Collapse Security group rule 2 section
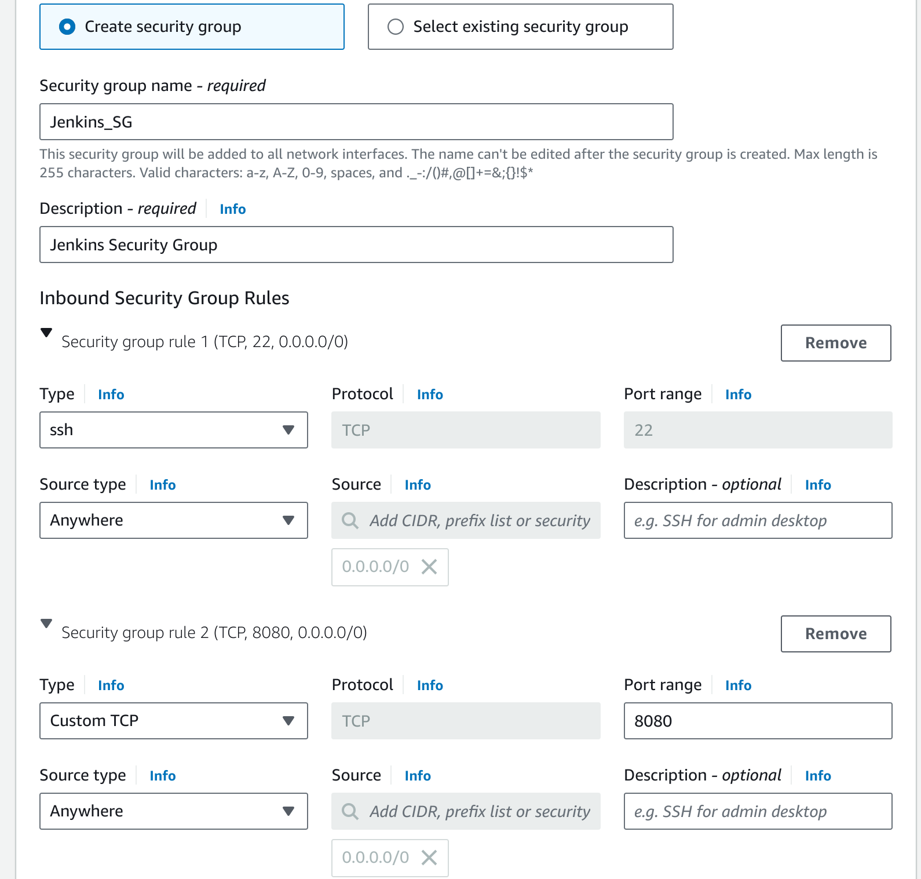Viewport: 921px width, 879px height. pos(46,623)
